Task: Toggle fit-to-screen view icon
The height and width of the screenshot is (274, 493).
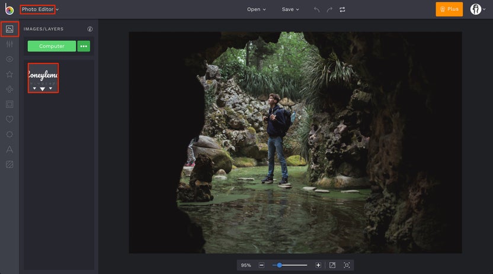Action: pos(332,266)
